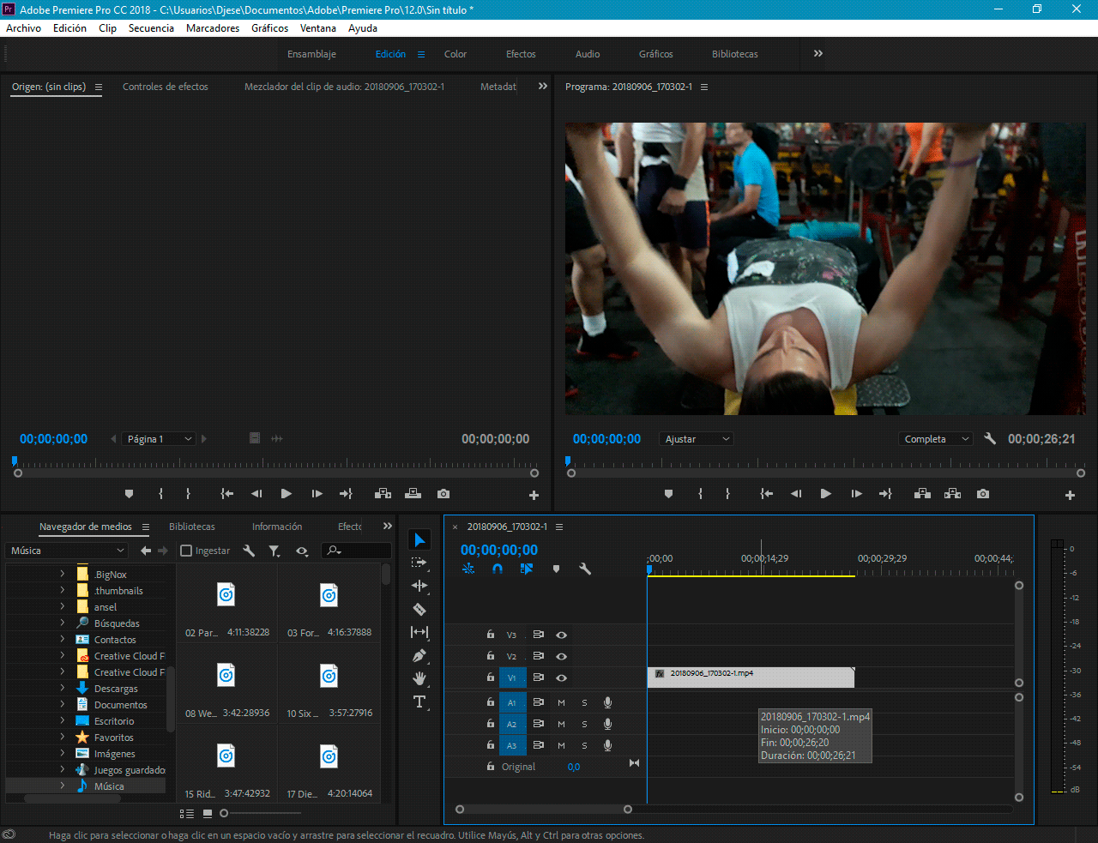Open the Bibliotecas panel tab
1098x843 pixels.
(x=192, y=527)
